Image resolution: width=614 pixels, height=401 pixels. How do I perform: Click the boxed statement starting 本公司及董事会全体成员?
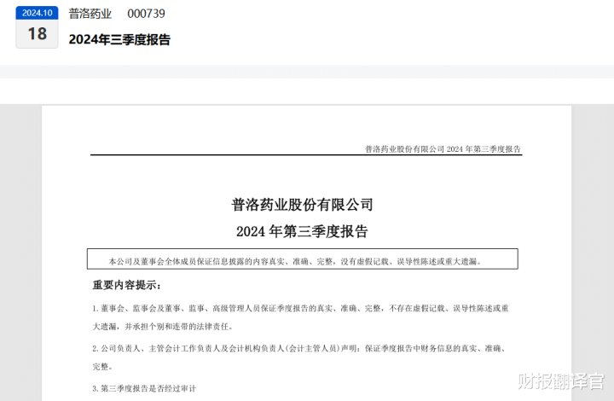302,259
